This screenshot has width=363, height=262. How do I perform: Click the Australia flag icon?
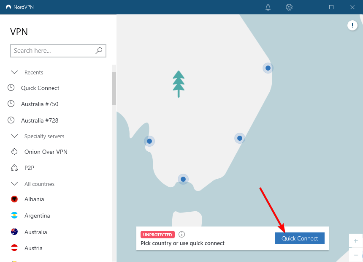tap(14, 232)
